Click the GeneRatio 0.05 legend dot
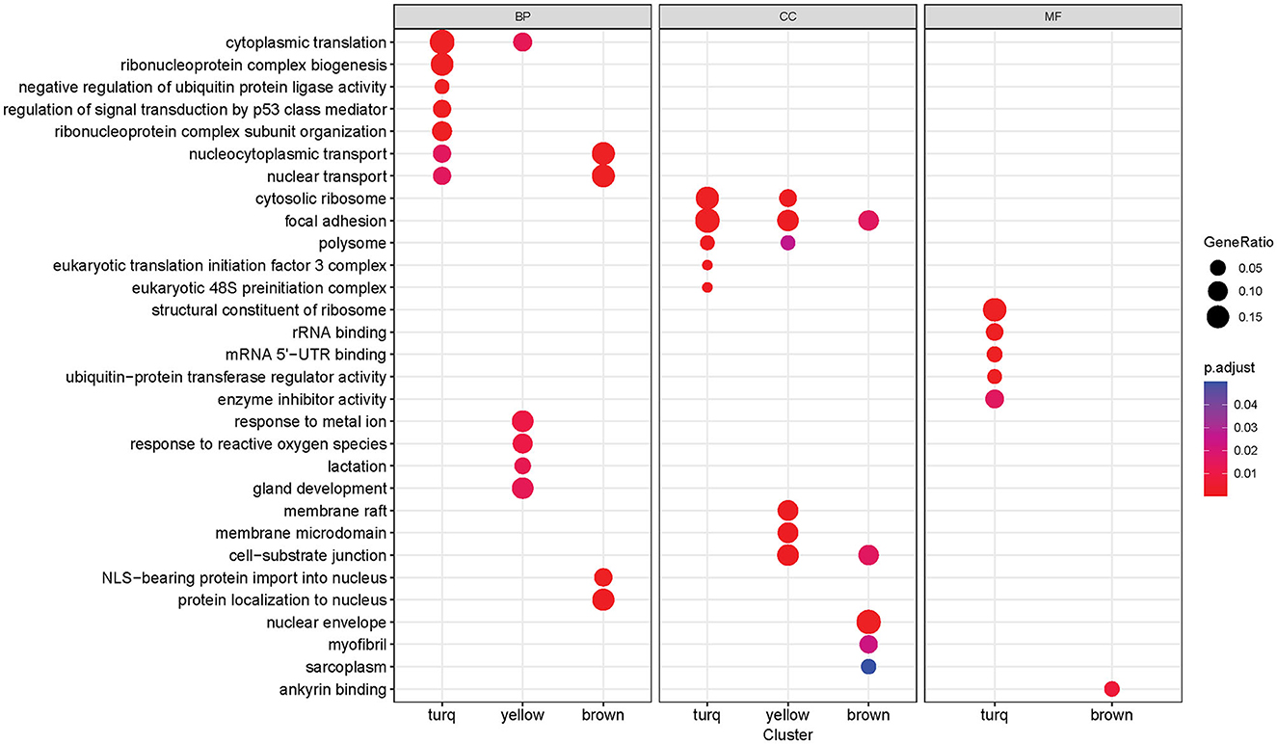 tap(1218, 266)
